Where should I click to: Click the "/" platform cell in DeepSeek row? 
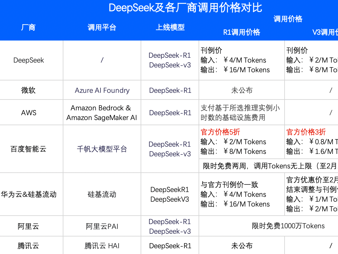point(102,60)
